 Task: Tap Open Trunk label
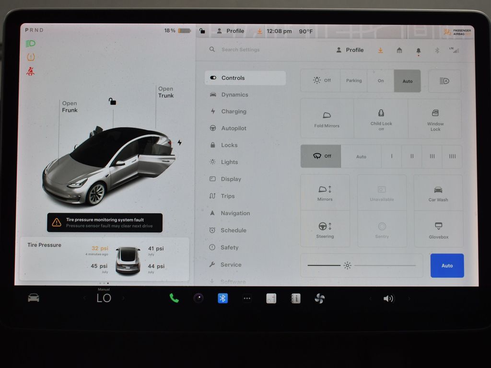point(166,92)
